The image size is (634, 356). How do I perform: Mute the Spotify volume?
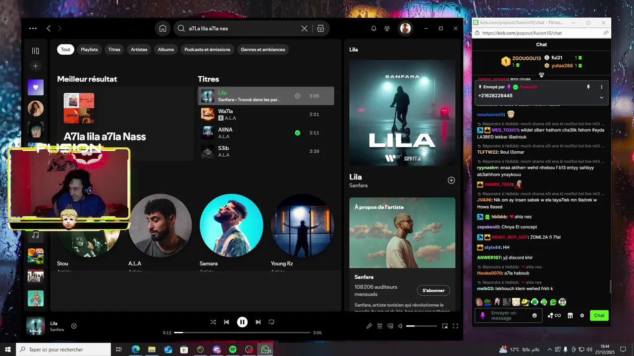pos(400,326)
